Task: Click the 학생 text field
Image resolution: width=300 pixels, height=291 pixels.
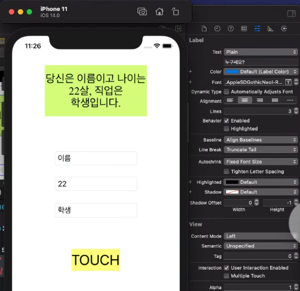Action: tap(96, 210)
